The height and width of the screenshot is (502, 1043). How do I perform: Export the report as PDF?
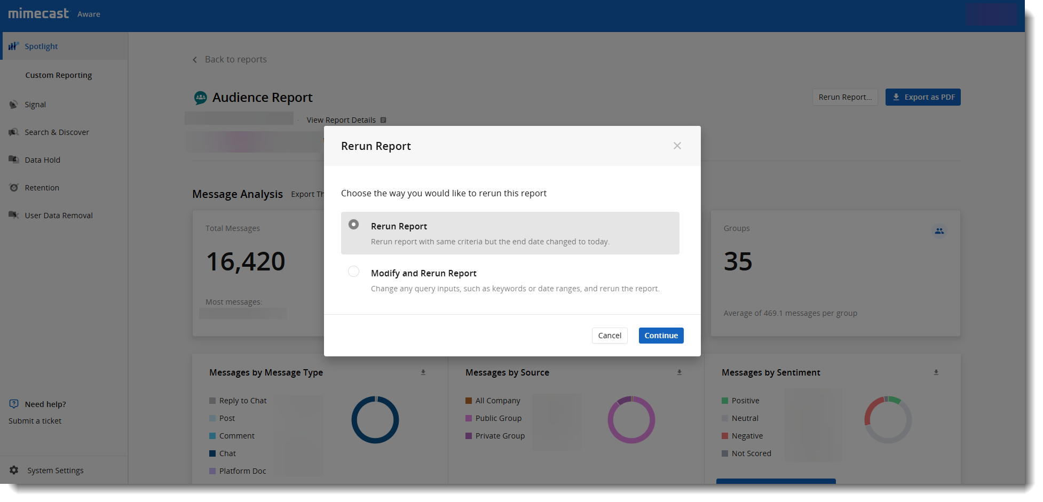[922, 97]
